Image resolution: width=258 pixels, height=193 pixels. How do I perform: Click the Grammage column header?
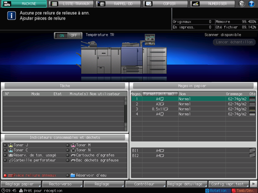click(x=234, y=94)
